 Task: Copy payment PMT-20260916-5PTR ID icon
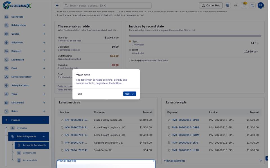coord(169,120)
